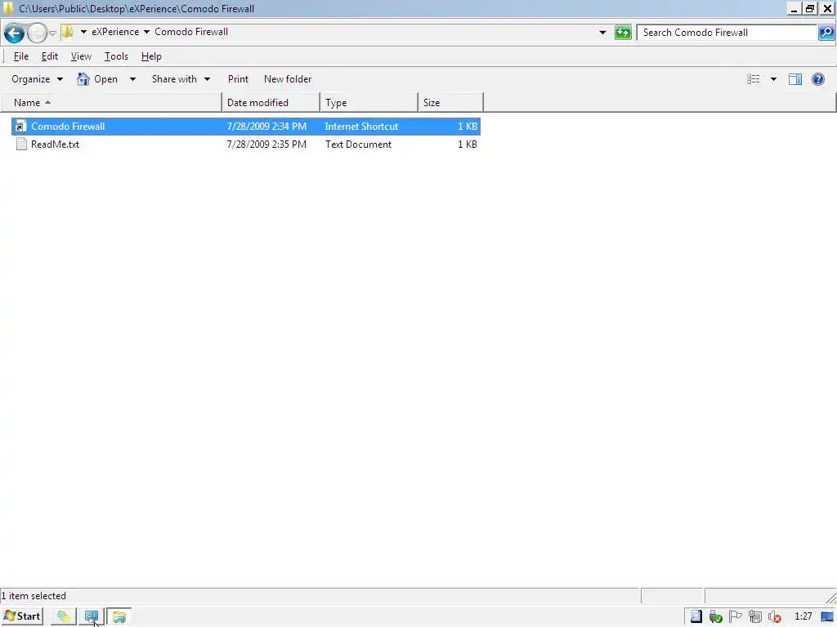Click the Explorer folder taskbar button
This screenshot has width=837, height=627.
pos(119,617)
